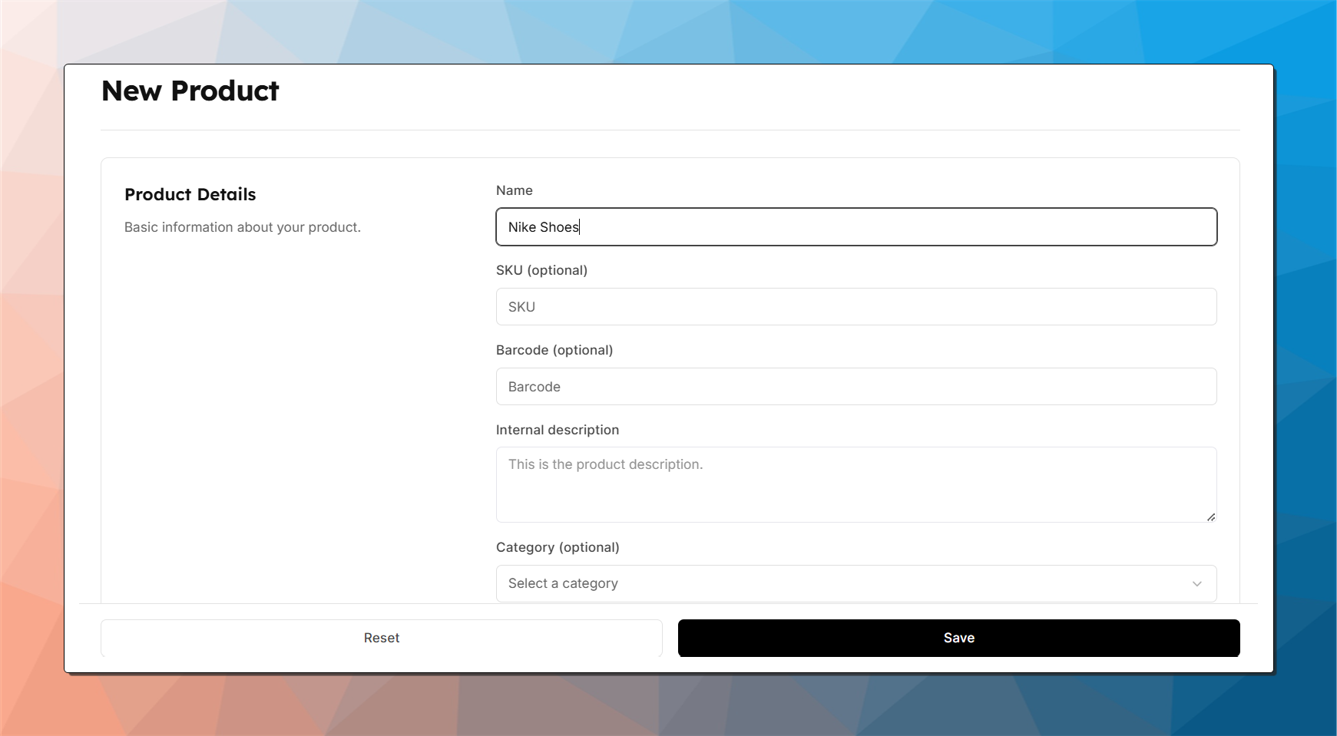This screenshot has height=736, width=1337.
Task: Click the chevron icon in the category dropdown
Action: coord(1196,584)
